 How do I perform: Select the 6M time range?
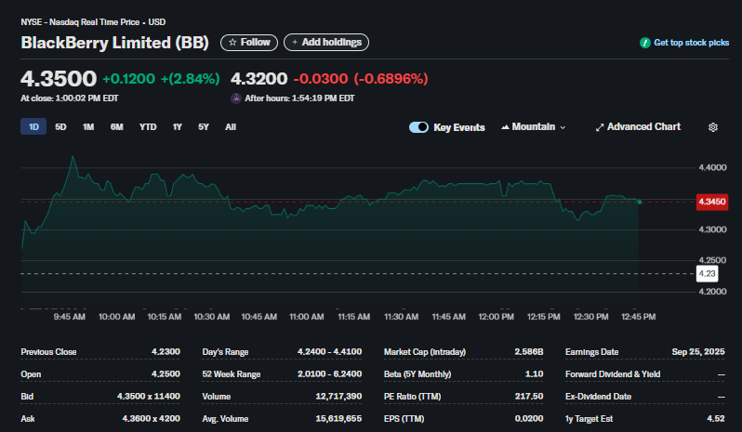117,126
